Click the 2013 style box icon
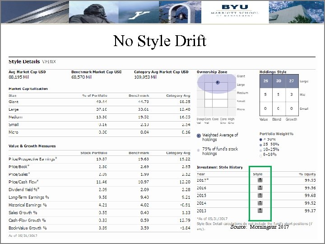Screen dimensions: 325x244 coord(260,211)
